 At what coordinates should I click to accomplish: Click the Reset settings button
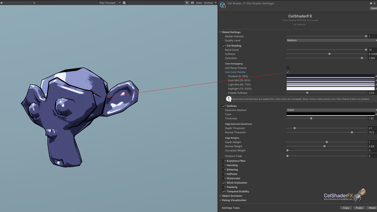pyautogui.click(x=372, y=208)
